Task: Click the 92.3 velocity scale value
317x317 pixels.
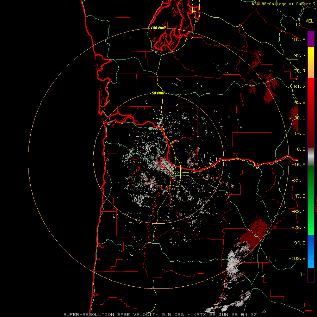Action: (x=300, y=55)
